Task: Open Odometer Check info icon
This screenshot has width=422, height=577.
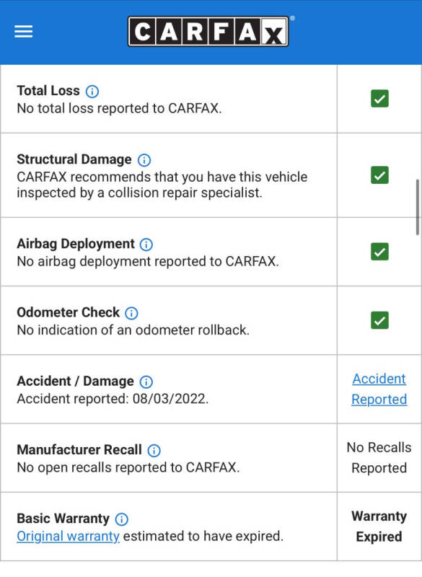Action: point(131,313)
